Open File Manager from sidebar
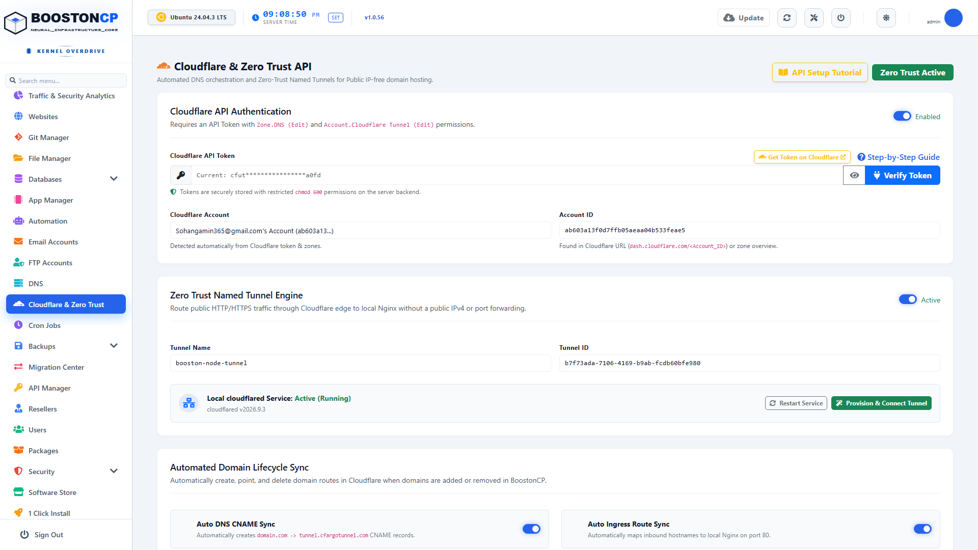978x550 pixels. click(66, 158)
